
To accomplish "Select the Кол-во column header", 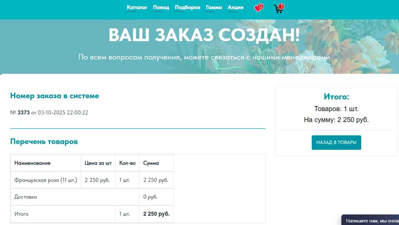I will coord(127,163).
